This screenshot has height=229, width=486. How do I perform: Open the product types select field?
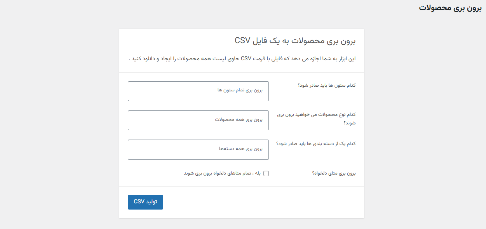(x=198, y=120)
